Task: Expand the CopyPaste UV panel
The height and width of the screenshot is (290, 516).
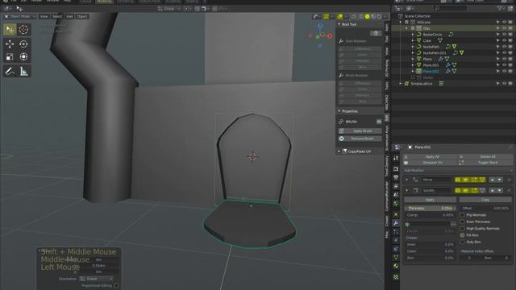Action: [339, 151]
